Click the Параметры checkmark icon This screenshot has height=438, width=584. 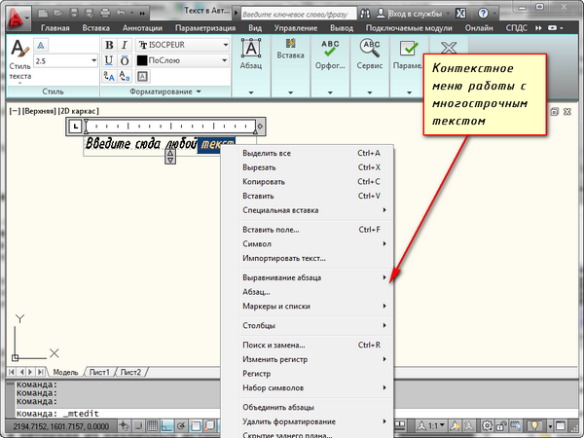click(x=409, y=49)
